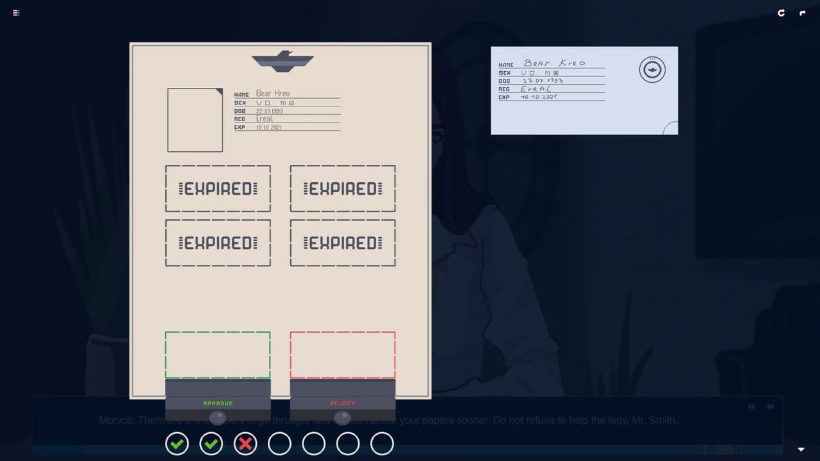This screenshot has width=820, height=461.
Task: Click the green dashed approval stamp area
Action: click(218, 355)
